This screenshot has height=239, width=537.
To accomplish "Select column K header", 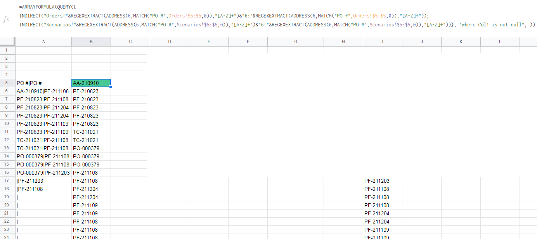I will point(461,42).
